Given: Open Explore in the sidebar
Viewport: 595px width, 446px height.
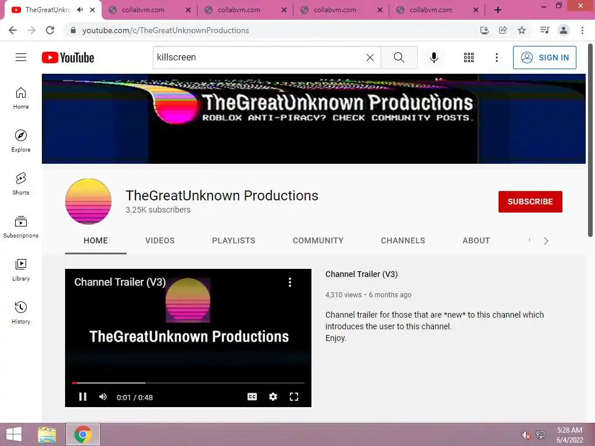Looking at the screenshot, I should pos(21,141).
